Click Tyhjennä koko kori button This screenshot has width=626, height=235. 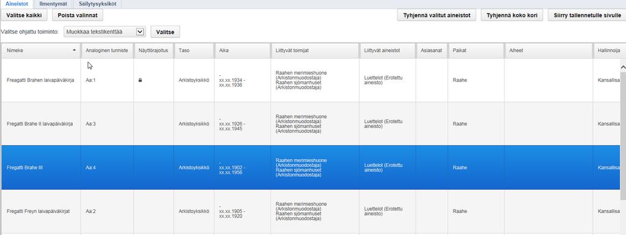(512, 15)
